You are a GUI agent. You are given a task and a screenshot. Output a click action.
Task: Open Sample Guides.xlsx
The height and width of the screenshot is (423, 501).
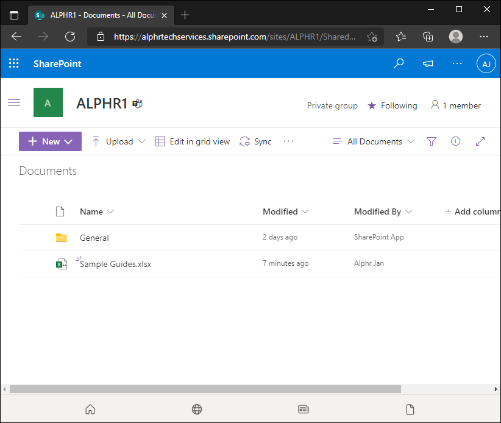pyautogui.click(x=115, y=264)
